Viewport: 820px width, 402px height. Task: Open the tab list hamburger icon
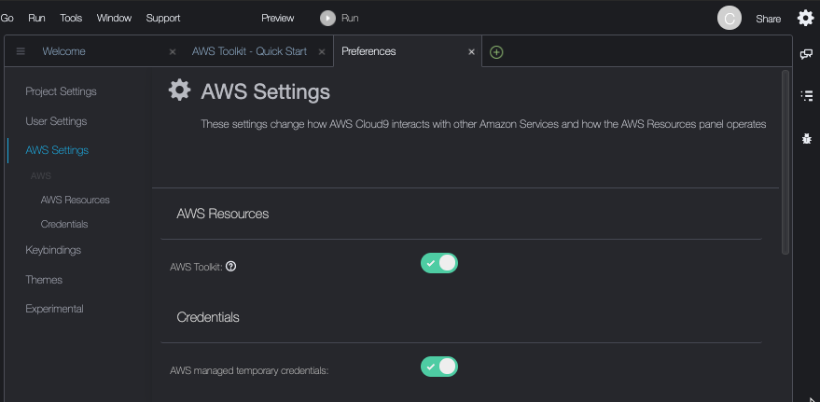click(21, 51)
